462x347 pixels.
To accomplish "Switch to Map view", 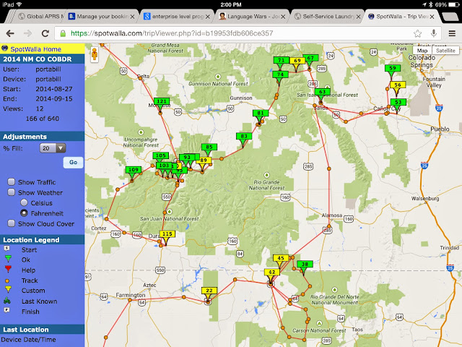I will click(422, 51).
